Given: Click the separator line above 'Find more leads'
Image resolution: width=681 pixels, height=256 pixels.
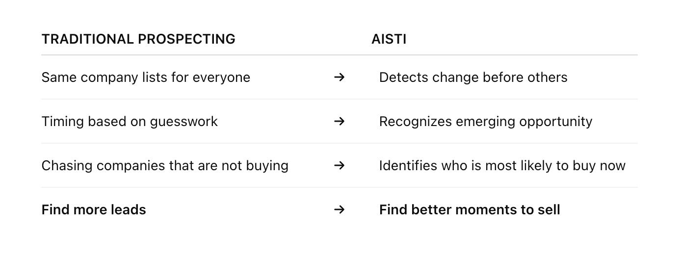Looking at the screenshot, I should point(340,187).
